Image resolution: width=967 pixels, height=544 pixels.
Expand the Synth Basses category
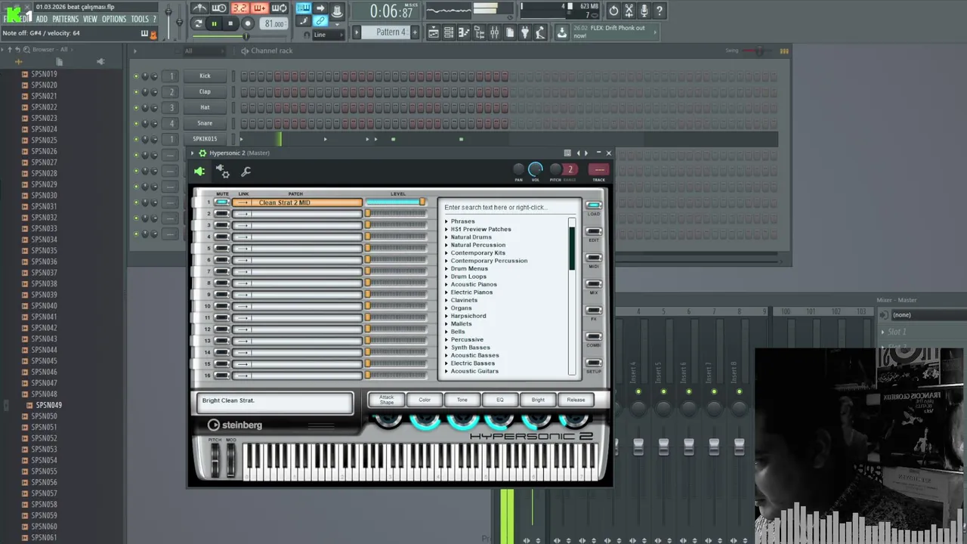pyautogui.click(x=446, y=348)
